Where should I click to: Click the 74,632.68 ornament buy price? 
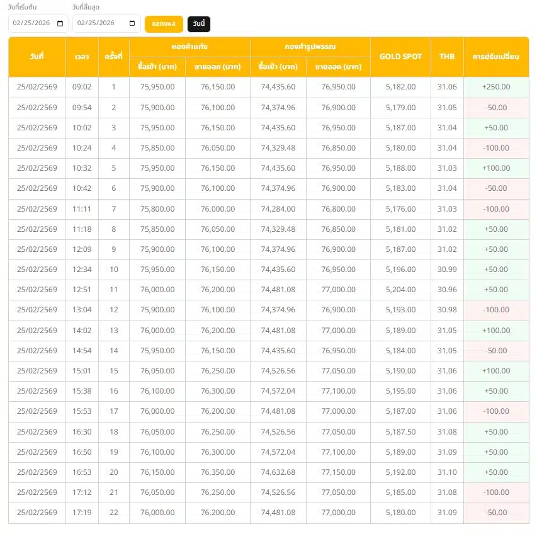coord(278,472)
